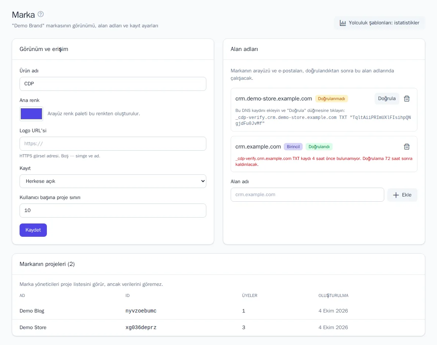
Task: Click Demo Store creation date 4 Ekim 2026
Action: click(x=333, y=327)
